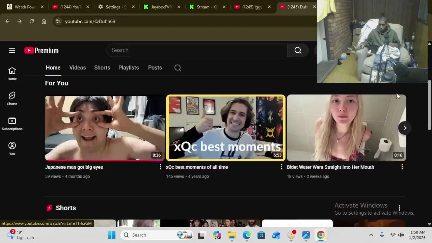Click the address bar URL youtube.com/@Duhh69
432x243 pixels.
pos(90,21)
